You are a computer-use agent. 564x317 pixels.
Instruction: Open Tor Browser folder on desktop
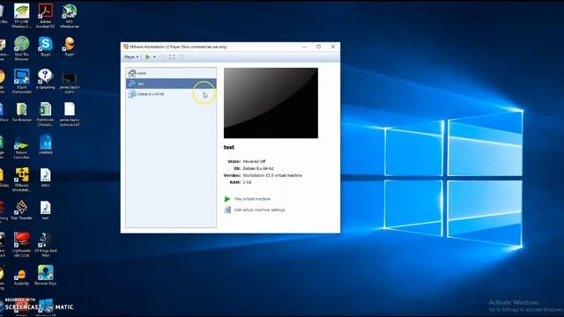pos(21,112)
